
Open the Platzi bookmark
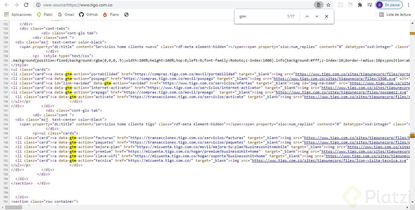click(x=44, y=15)
